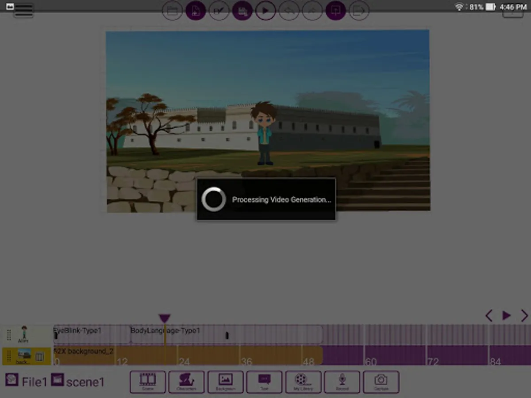This screenshot has width=531, height=398.
Task: Select the EyeBlink-Type1 timeline clip
Action: point(92,335)
